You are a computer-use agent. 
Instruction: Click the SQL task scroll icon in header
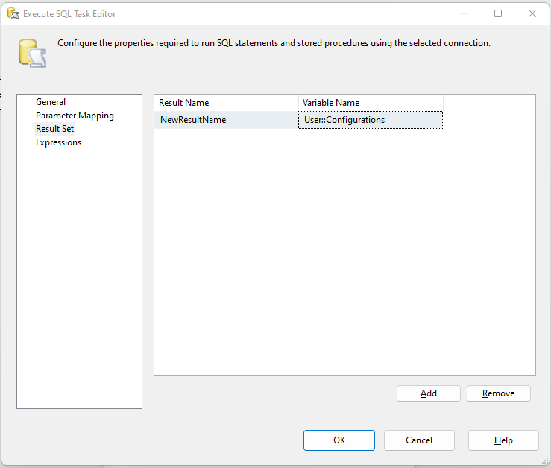coord(32,52)
